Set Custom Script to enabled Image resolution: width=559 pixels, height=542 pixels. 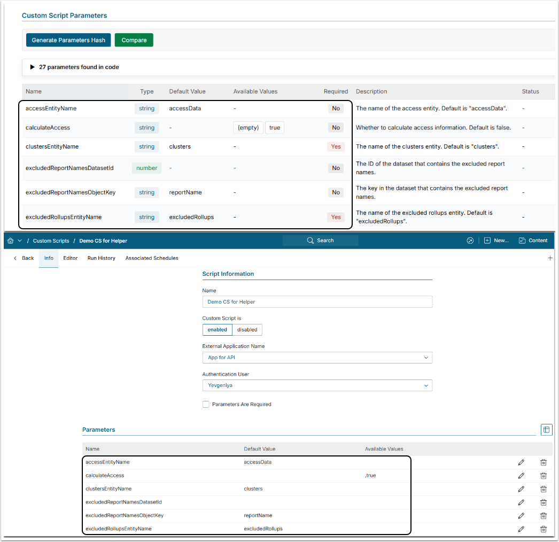(217, 330)
